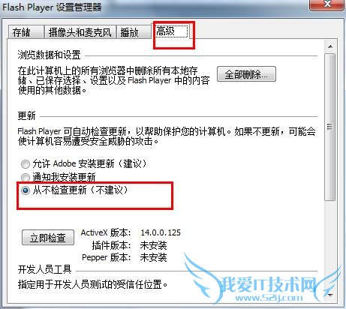
Task: Click the 浏览数据和设置 section heading
Action: click(x=49, y=55)
